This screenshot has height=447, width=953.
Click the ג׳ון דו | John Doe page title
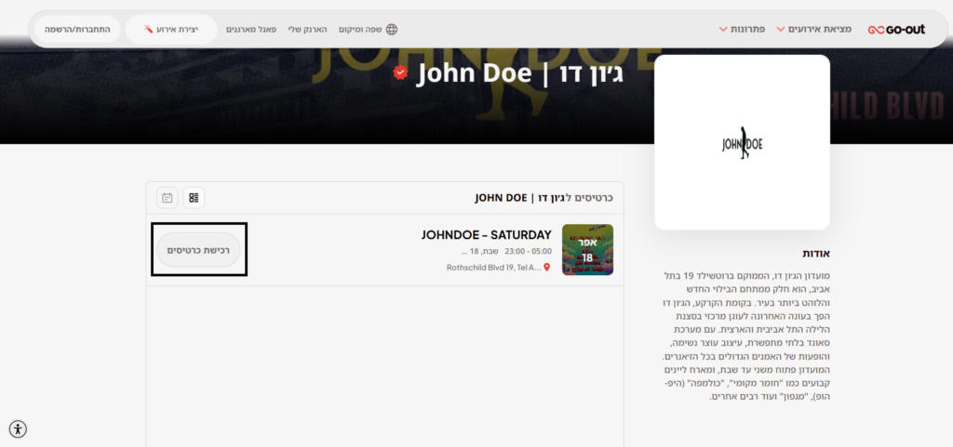click(519, 73)
